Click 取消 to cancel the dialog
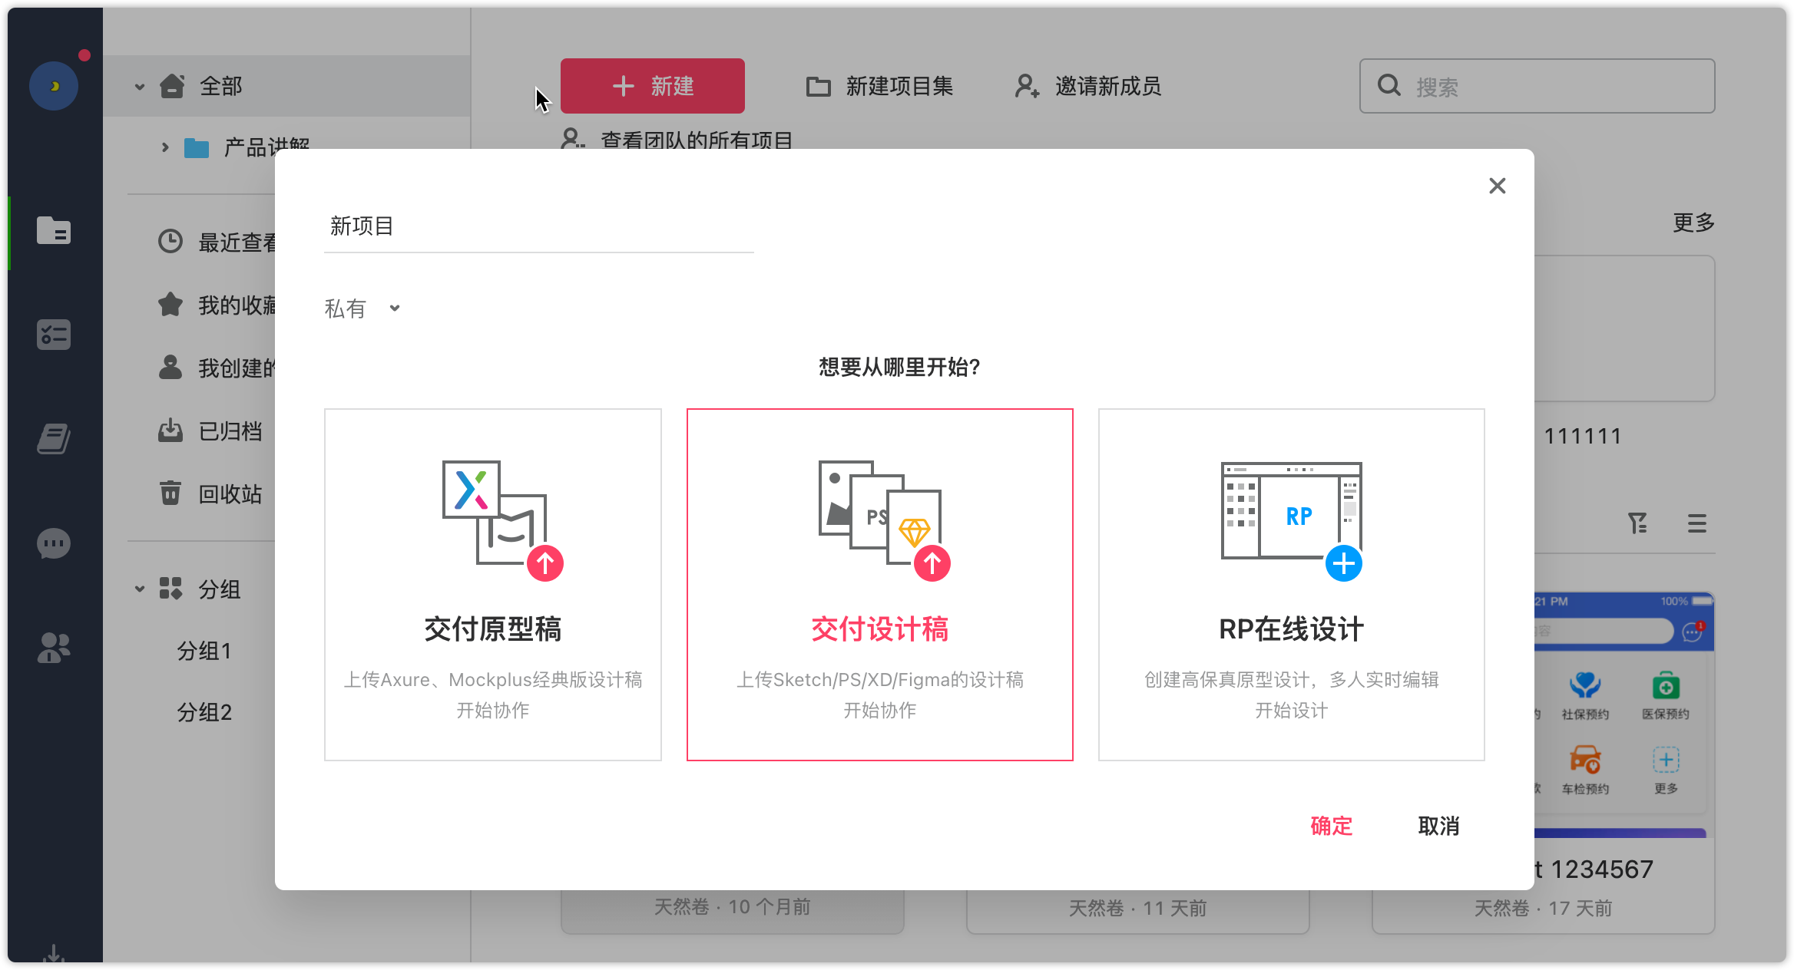 1438,826
